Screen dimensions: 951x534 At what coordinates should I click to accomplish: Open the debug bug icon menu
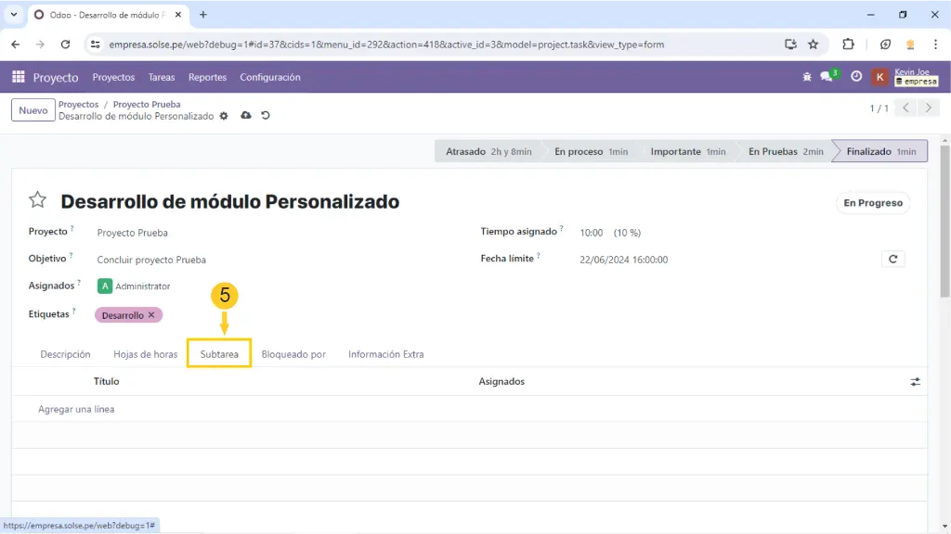pos(807,77)
